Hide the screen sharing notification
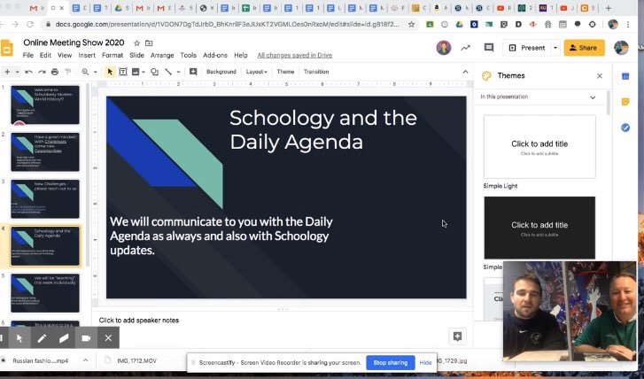644x379 pixels. [425, 363]
